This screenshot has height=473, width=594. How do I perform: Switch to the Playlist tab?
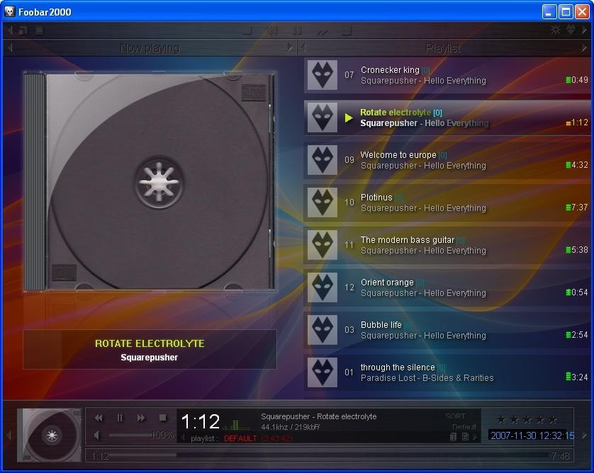tap(443, 47)
